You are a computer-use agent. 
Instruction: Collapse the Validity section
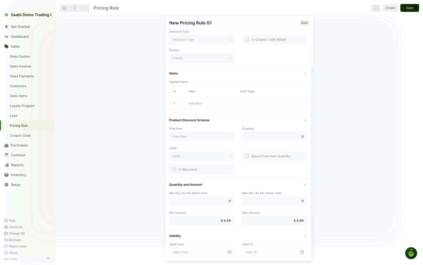pyautogui.click(x=305, y=236)
